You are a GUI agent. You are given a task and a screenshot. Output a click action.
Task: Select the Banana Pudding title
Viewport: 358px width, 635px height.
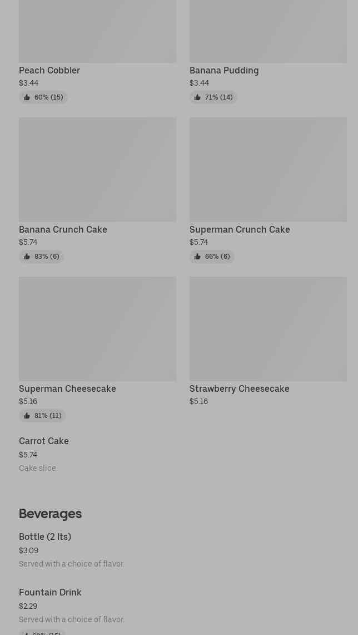coord(224,71)
